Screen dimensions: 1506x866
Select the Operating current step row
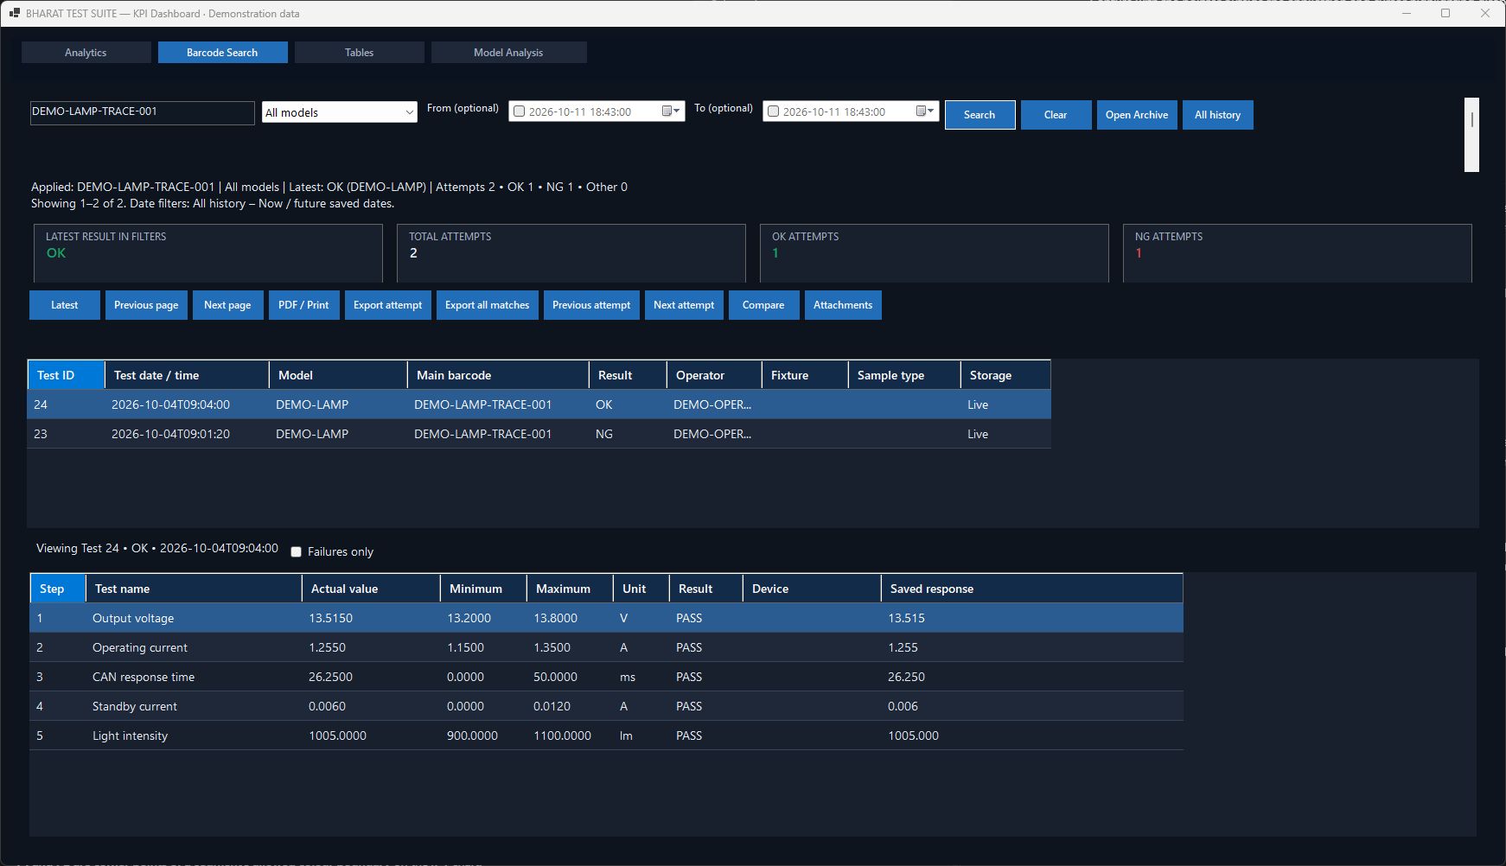(x=606, y=647)
